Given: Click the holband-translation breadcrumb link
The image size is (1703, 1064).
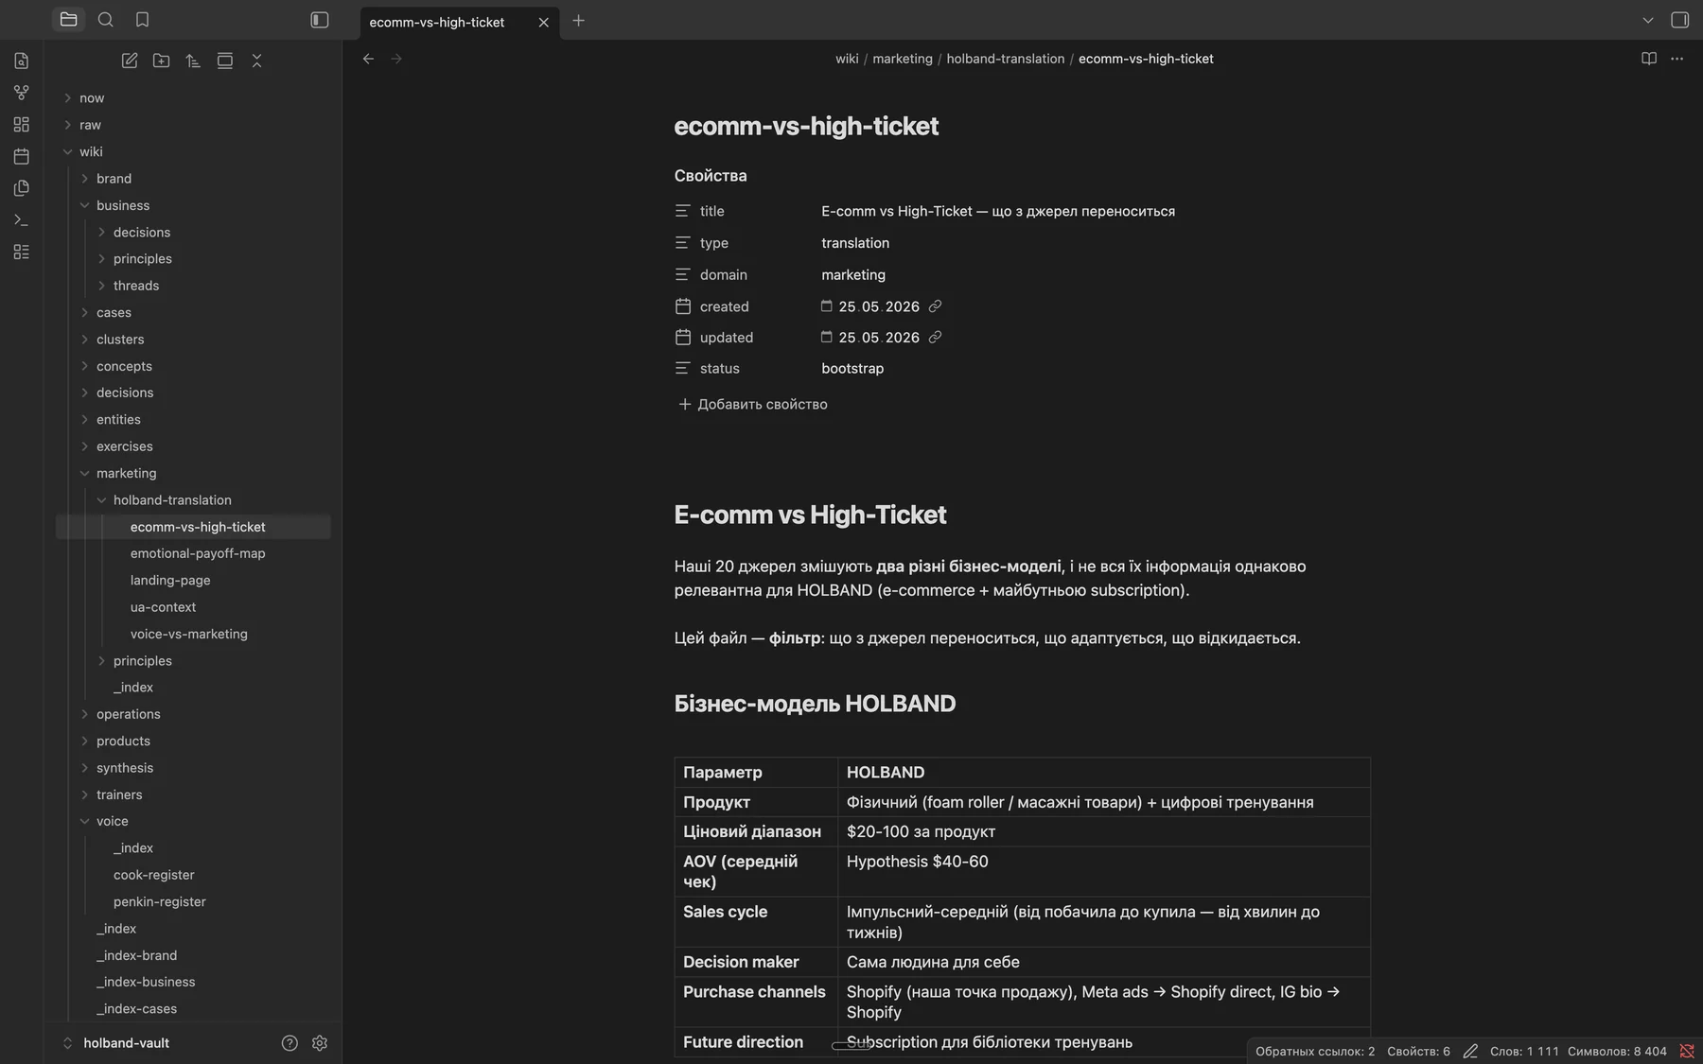Looking at the screenshot, I should 1006,59.
